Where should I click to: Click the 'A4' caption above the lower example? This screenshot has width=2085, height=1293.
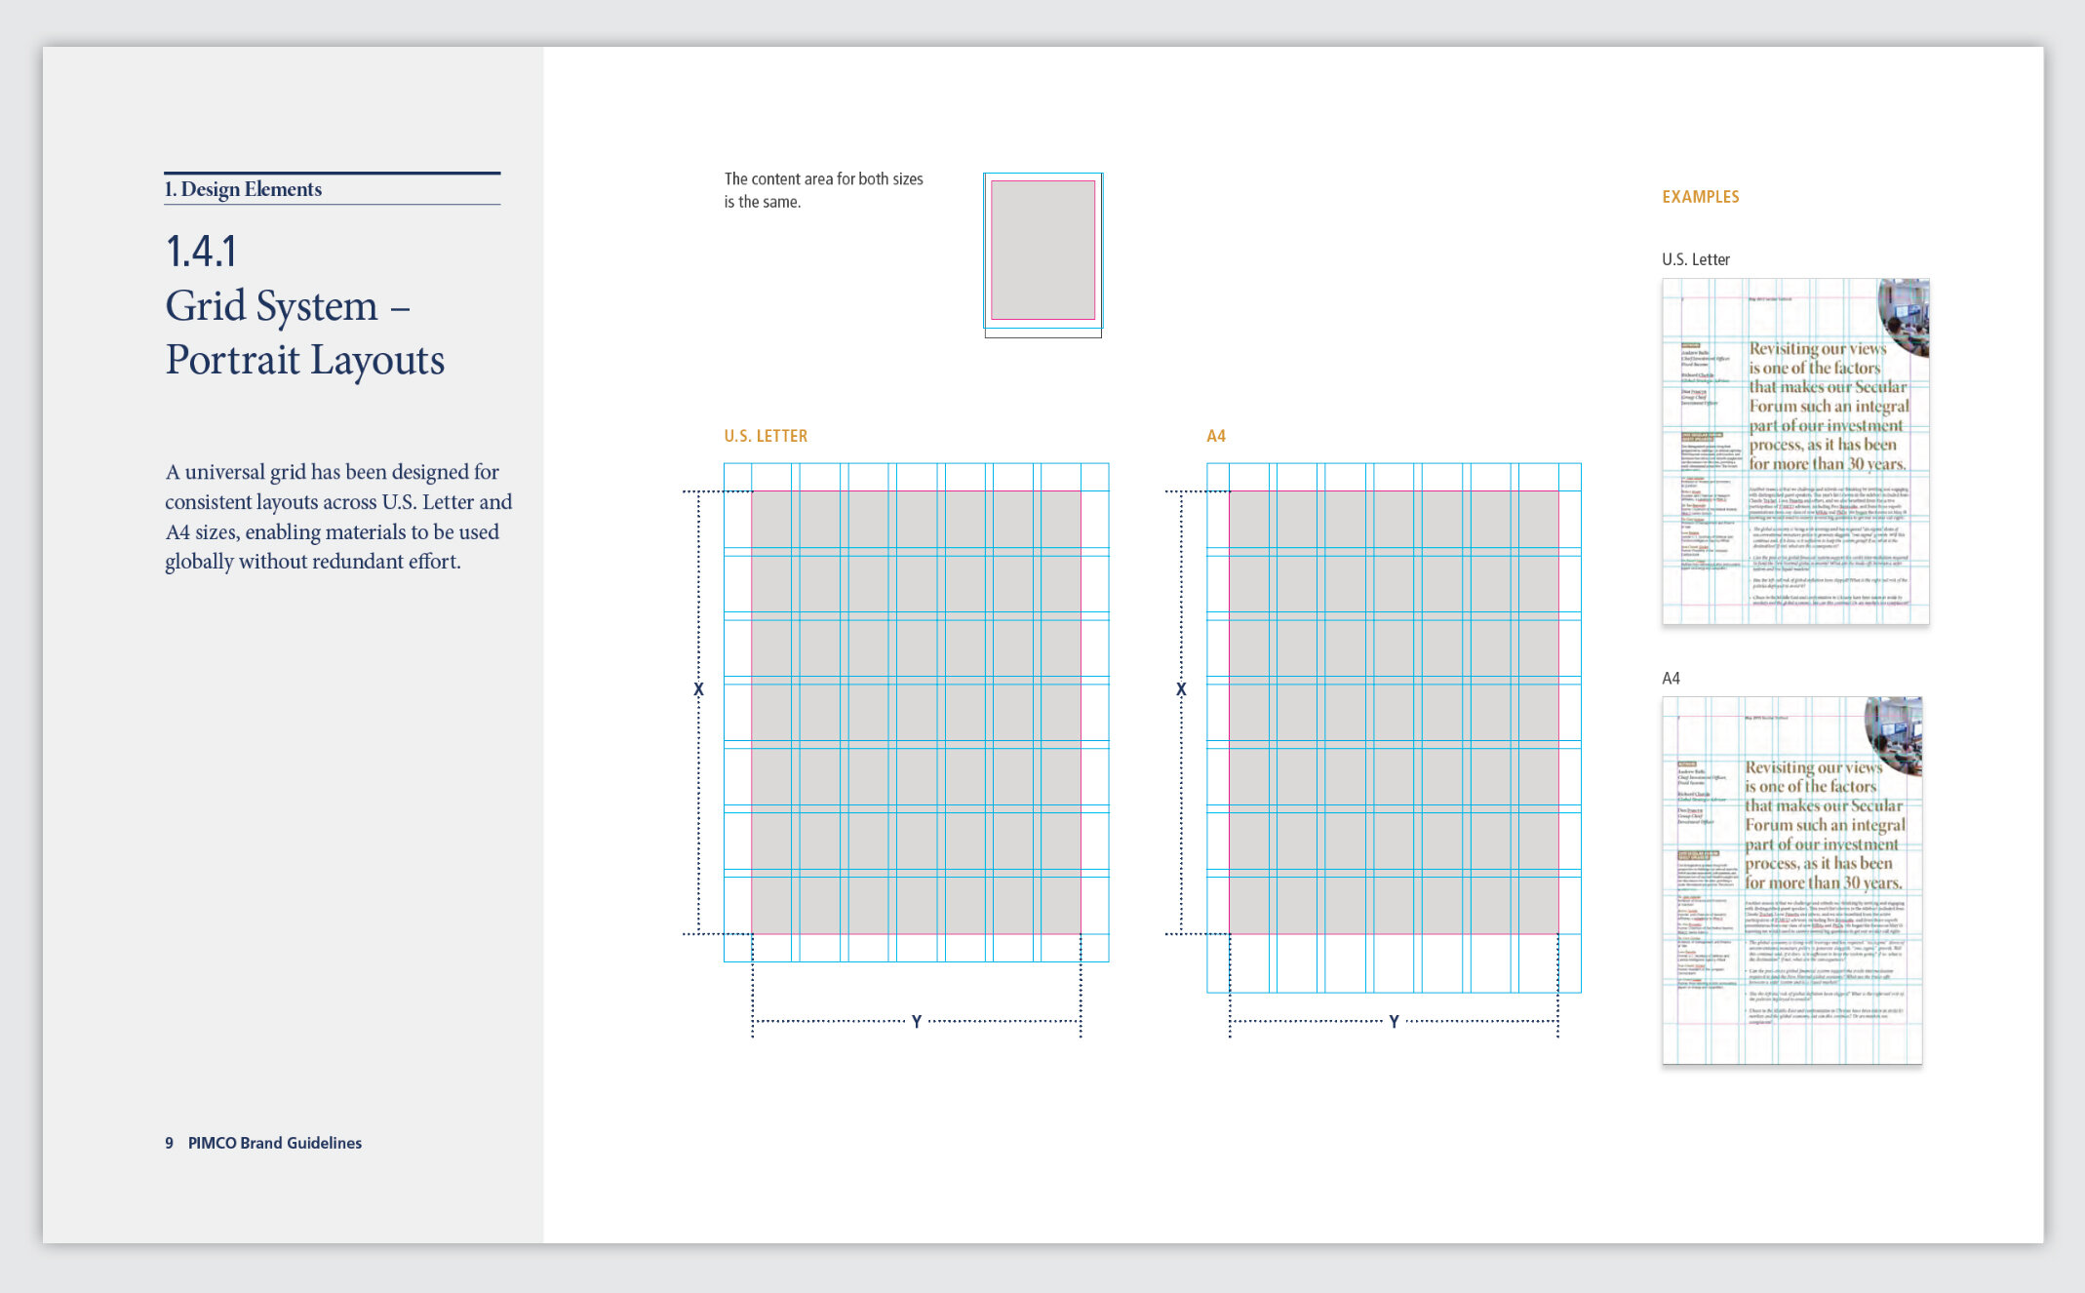point(1671,679)
